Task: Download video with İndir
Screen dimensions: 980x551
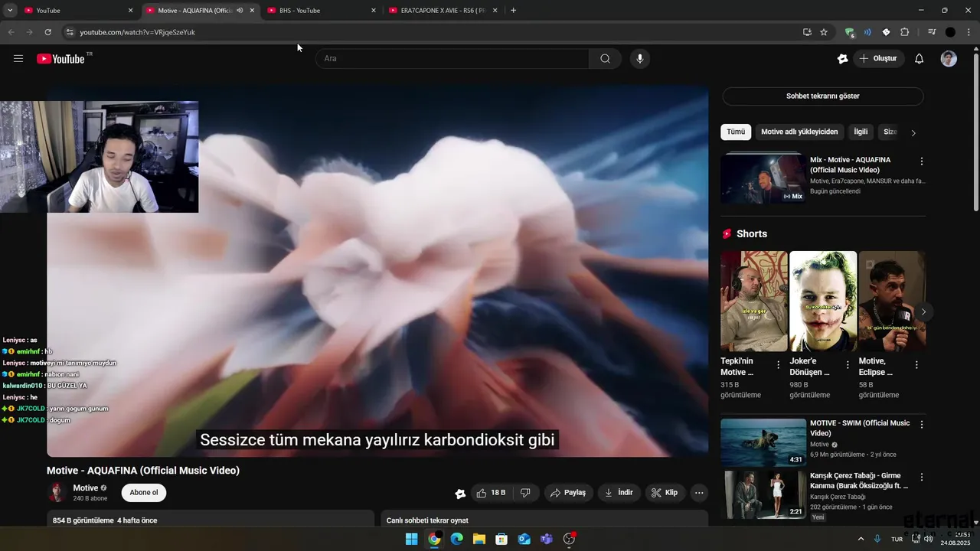Action: [x=619, y=493]
